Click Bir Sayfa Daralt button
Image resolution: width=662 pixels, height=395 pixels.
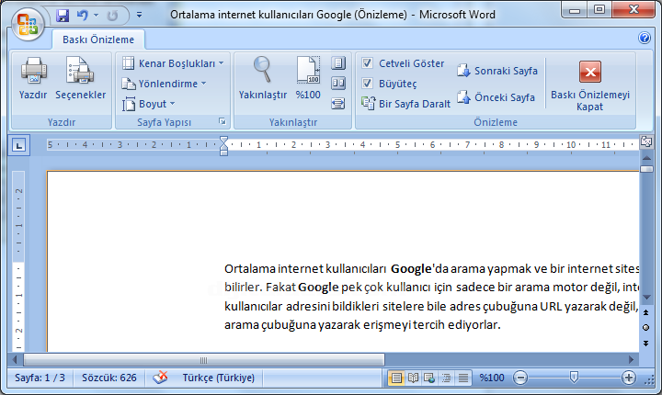405,104
